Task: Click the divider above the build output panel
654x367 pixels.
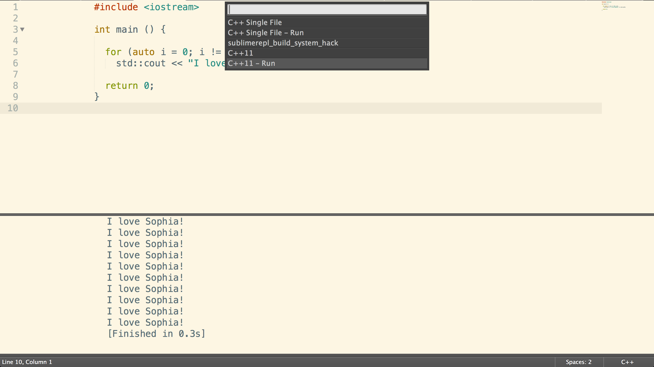Action: click(x=327, y=215)
